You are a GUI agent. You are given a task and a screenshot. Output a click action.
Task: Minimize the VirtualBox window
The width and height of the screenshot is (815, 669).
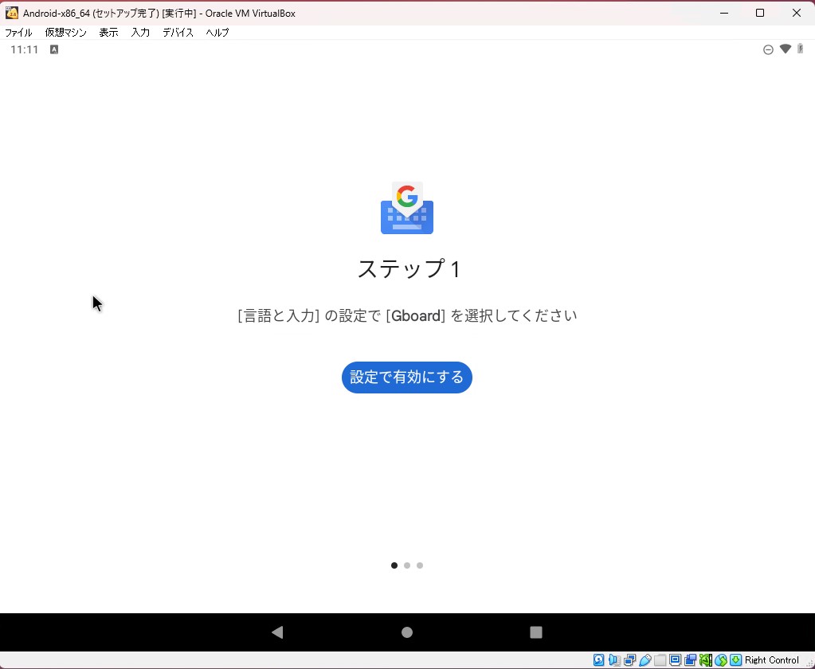click(724, 13)
